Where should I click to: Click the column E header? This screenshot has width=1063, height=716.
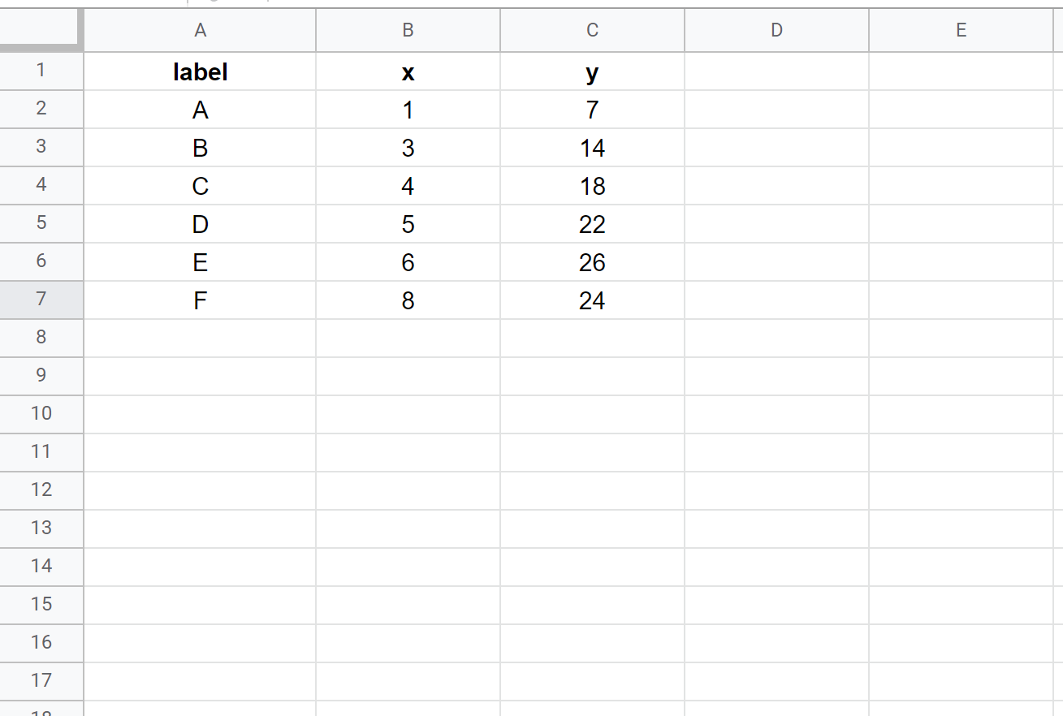[x=961, y=31]
